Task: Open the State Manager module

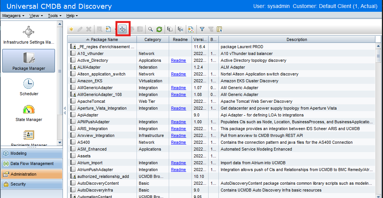Action: [28, 113]
